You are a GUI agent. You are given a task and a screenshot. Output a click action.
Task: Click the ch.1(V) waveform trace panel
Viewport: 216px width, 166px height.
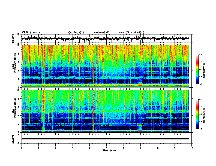[x=106, y=39]
